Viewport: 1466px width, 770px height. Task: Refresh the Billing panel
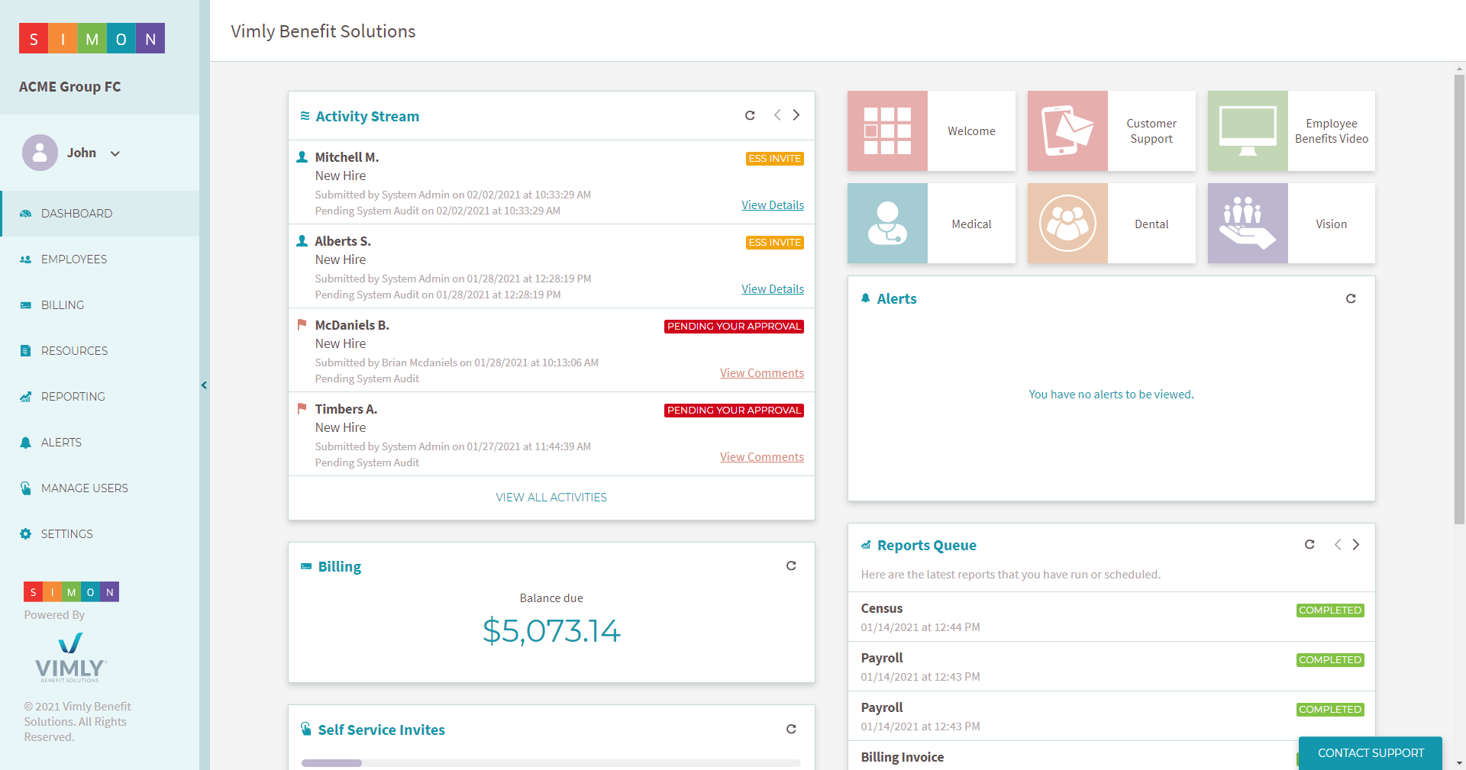[x=791, y=565]
